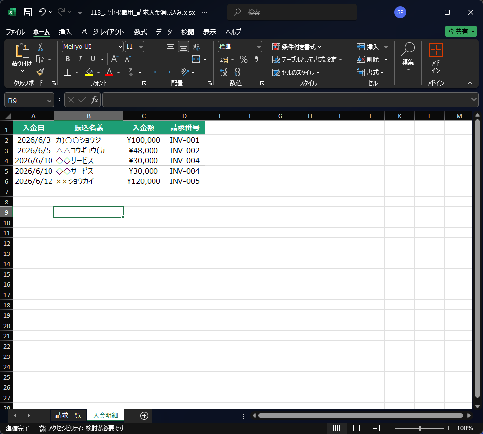483x434 pixels.
Task: Click the Merge and Center icon
Action: [196, 59]
